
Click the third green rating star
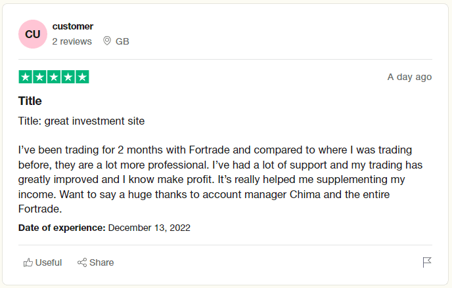pos(54,77)
